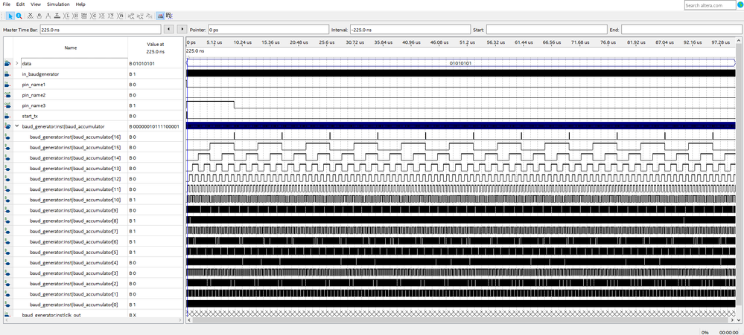Jump to previous transition arrow button
744x335 pixels.
pyautogui.click(x=168, y=29)
